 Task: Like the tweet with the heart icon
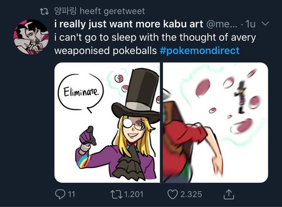(172, 194)
